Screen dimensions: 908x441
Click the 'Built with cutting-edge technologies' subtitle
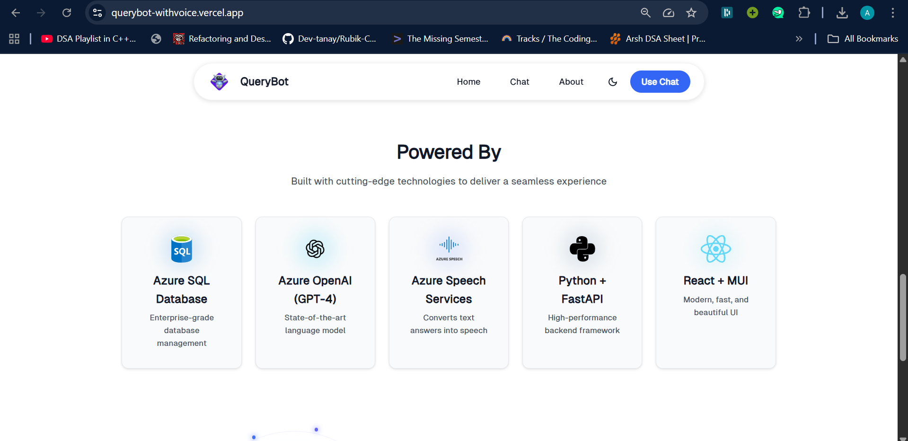pos(449,181)
